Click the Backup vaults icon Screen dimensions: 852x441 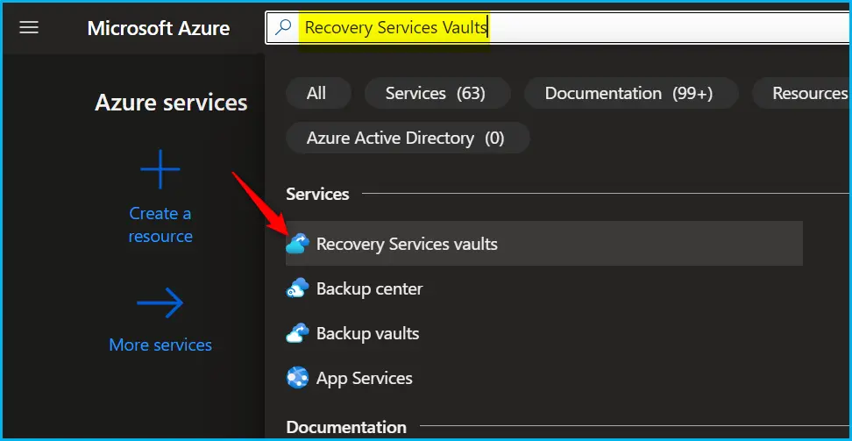(298, 333)
